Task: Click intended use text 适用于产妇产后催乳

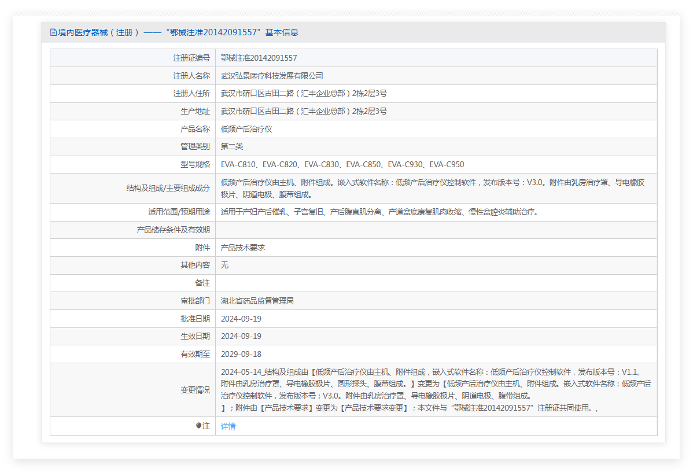Action: point(379,212)
